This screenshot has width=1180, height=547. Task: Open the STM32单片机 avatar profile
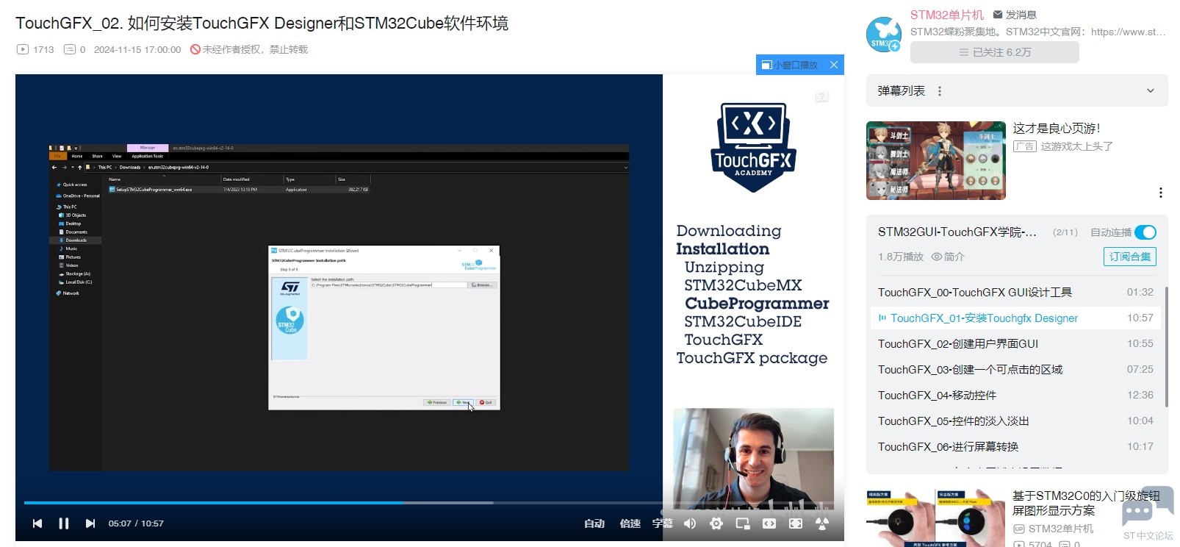pos(883,35)
